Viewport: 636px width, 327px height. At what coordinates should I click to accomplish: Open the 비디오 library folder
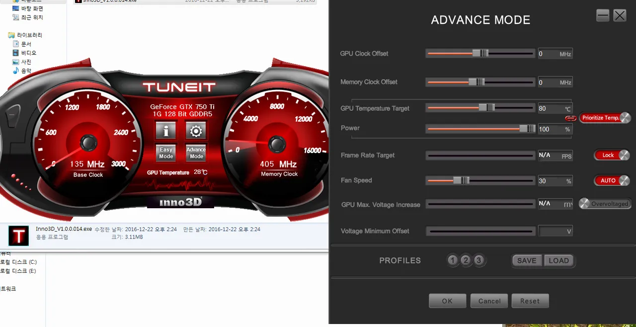coord(24,53)
